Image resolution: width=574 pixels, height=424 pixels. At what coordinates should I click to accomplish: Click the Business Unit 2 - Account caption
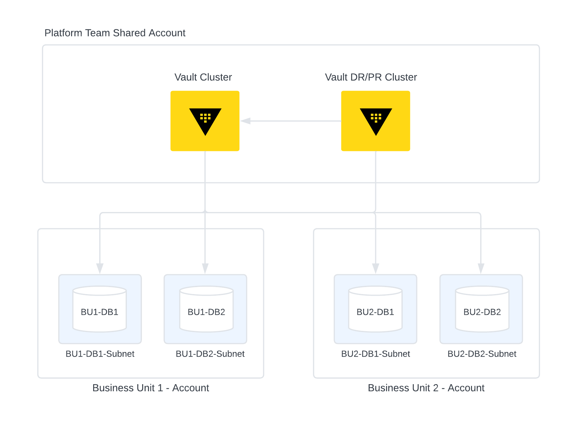point(426,388)
